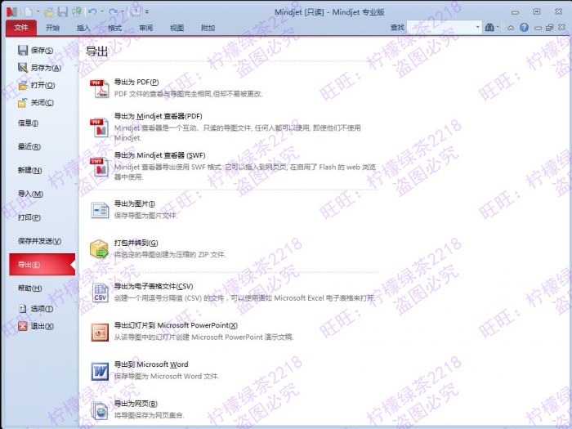The image size is (572, 429).
Task: Click 另存为(A) in the file menu
Action: pyautogui.click(x=39, y=68)
